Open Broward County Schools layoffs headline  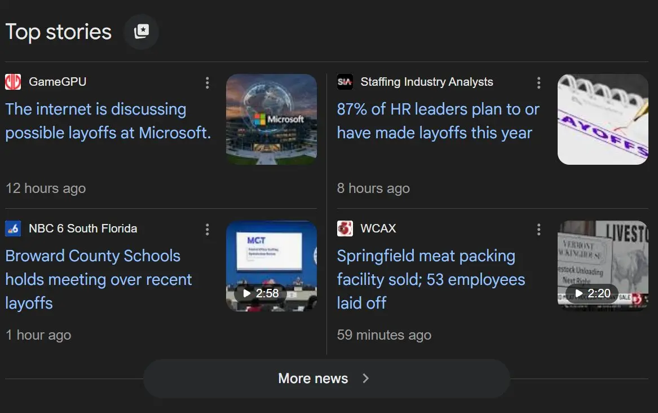click(99, 279)
